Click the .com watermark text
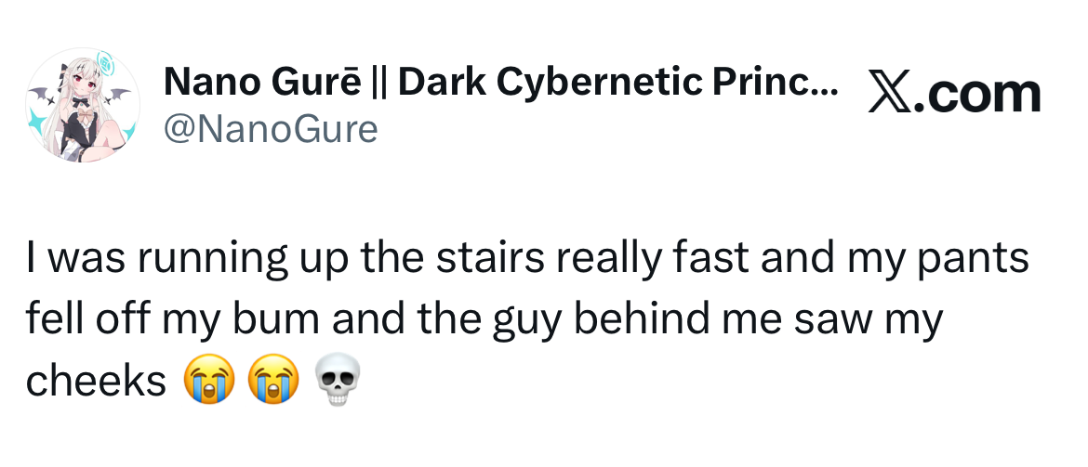 [x=975, y=94]
